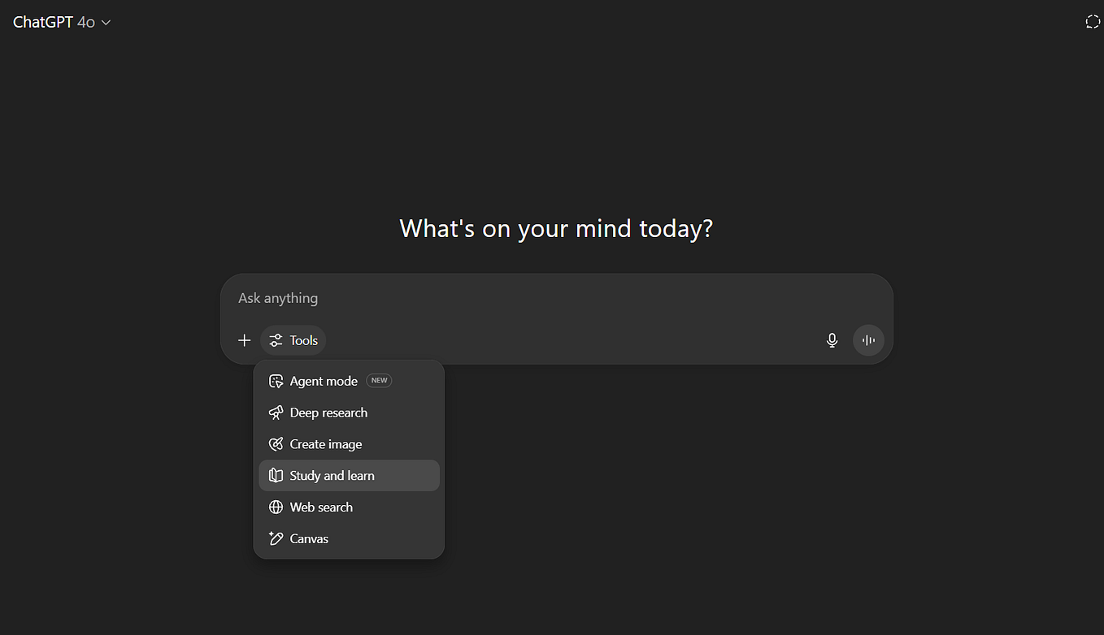Enable Agent mode from the Tools menu
Viewport: 1104px width, 635px height.
click(324, 380)
